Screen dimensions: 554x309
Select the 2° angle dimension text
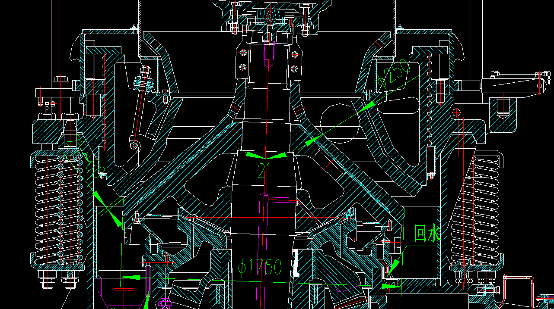[264, 170]
